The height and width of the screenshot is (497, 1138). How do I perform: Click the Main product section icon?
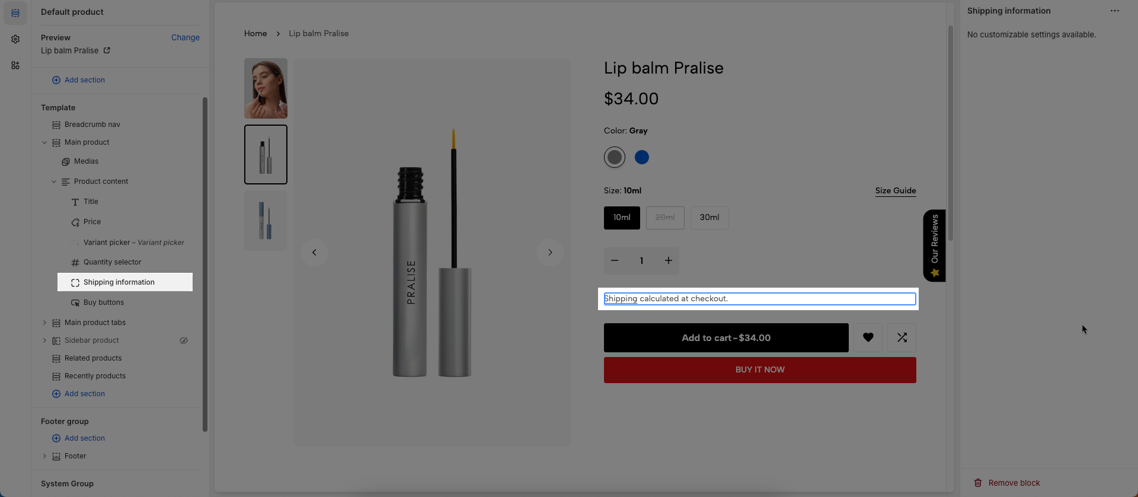[56, 142]
